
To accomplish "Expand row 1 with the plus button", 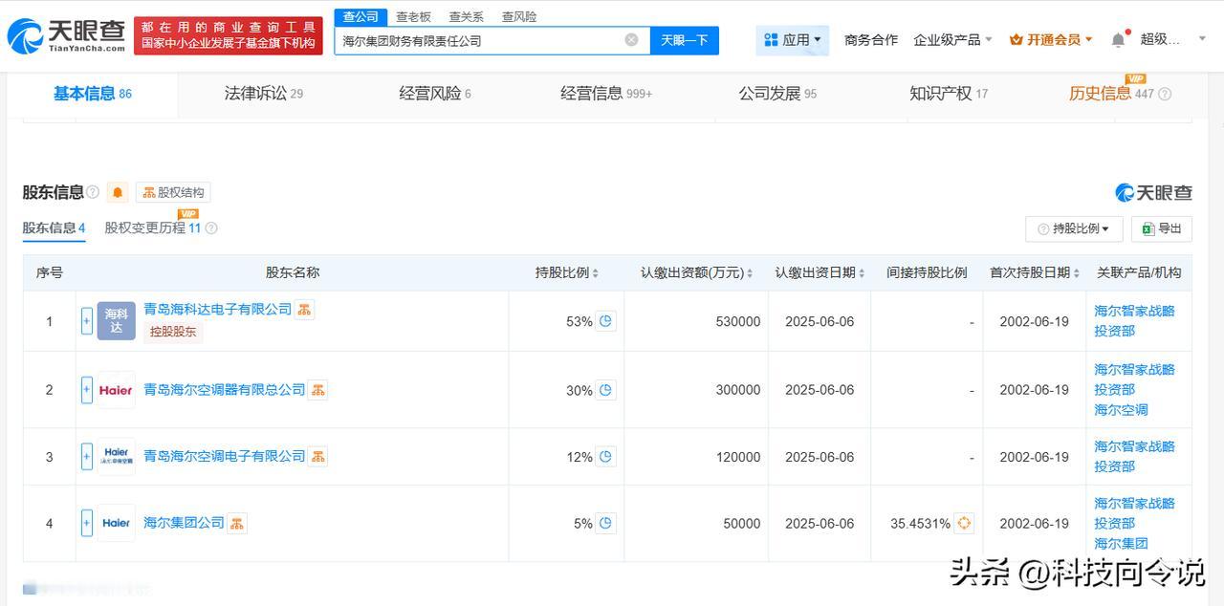I will tap(87, 321).
